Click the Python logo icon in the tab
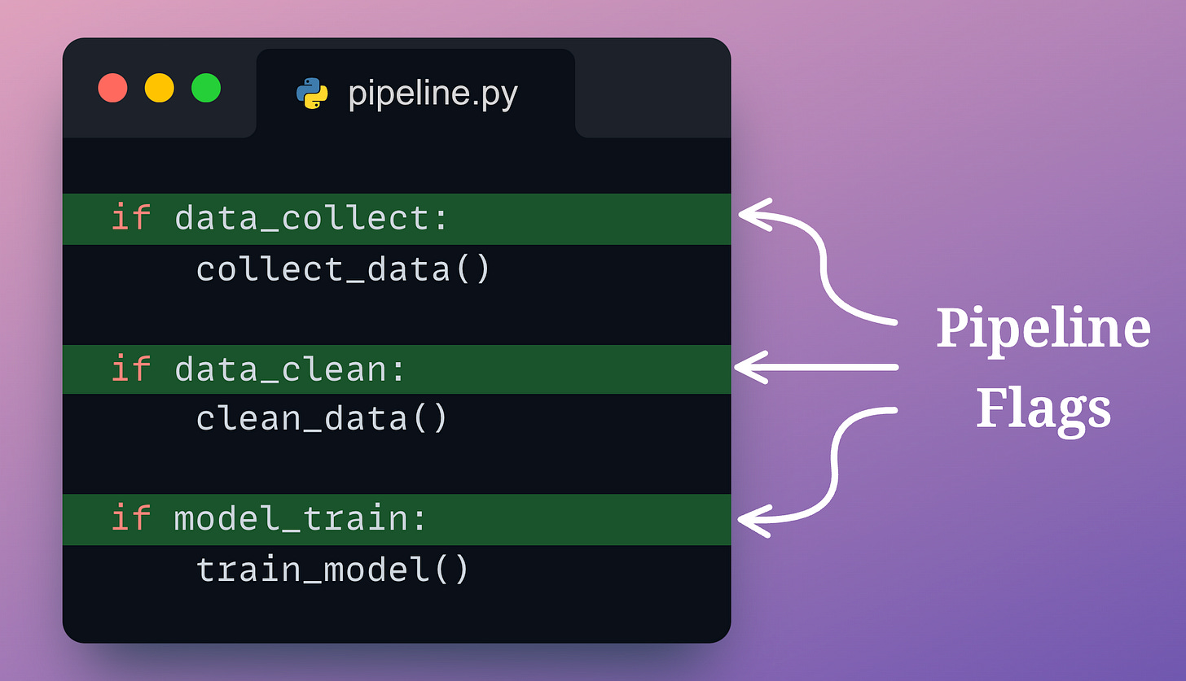 coord(312,94)
